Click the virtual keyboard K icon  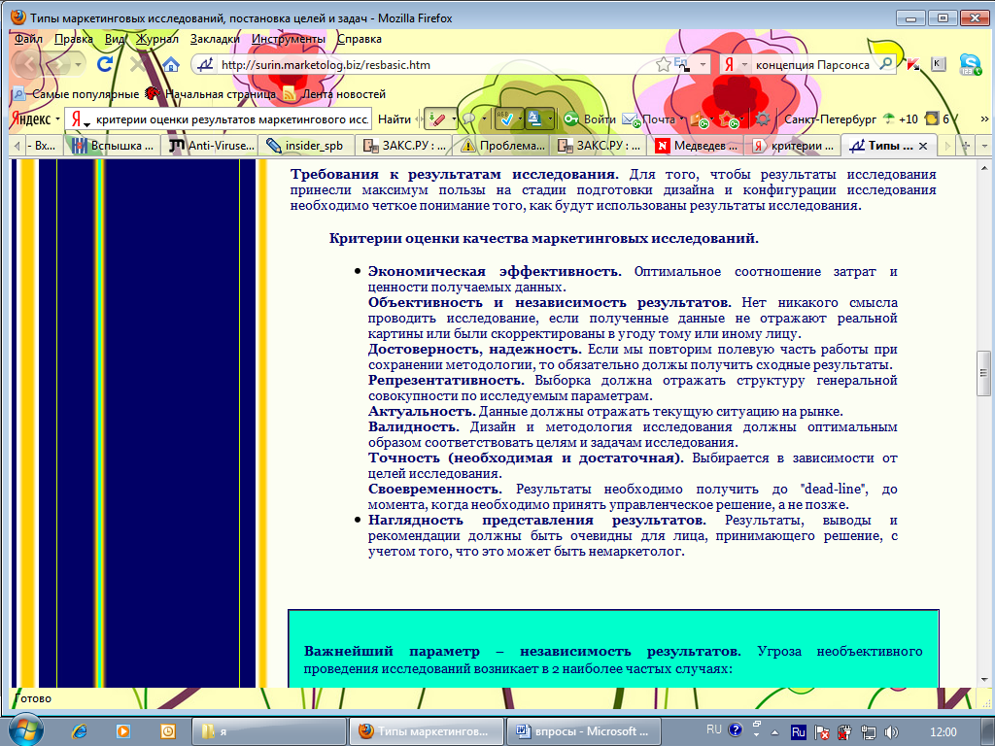(938, 63)
